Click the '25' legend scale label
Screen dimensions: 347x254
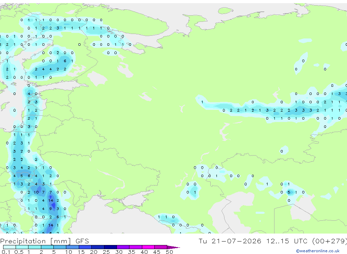click(106, 252)
